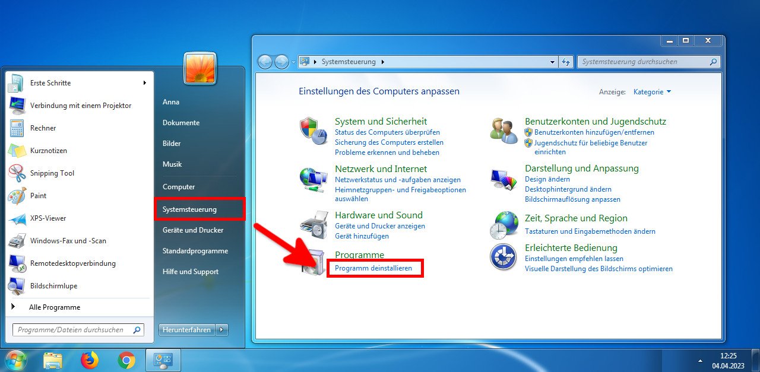The height and width of the screenshot is (372, 760).
Task: Click the Herunterfahren button
Action: coord(188,329)
